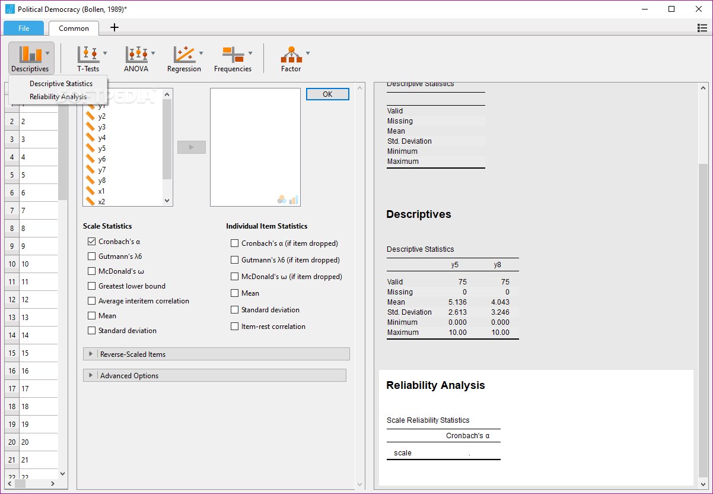The height and width of the screenshot is (494, 713).
Task: Enable scale Standard deviation checkbox
Action: point(92,331)
